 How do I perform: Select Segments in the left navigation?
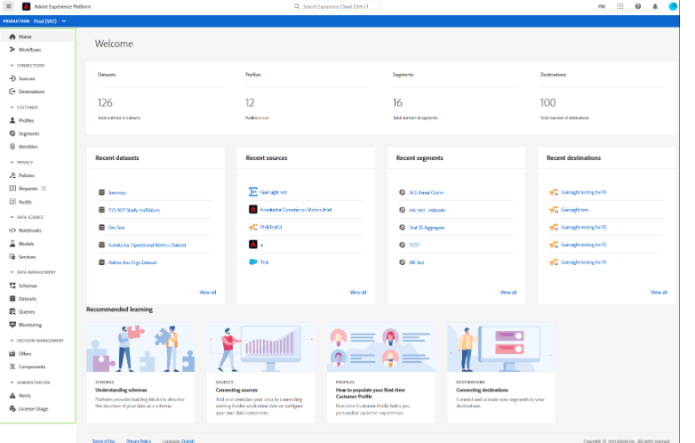tap(28, 133)
